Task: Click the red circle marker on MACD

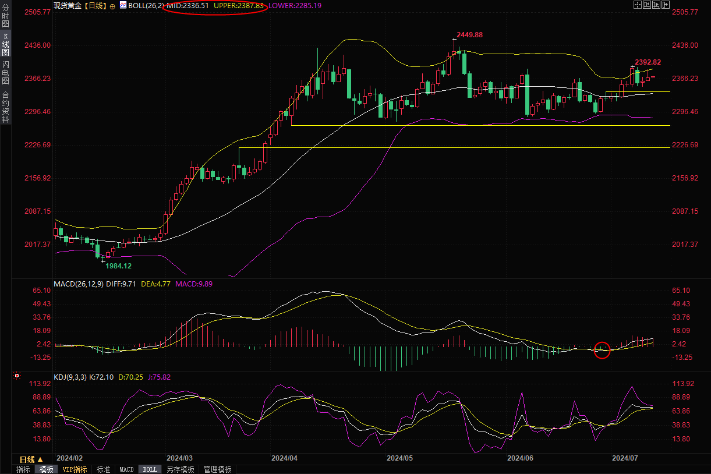Action: point(602,350)
